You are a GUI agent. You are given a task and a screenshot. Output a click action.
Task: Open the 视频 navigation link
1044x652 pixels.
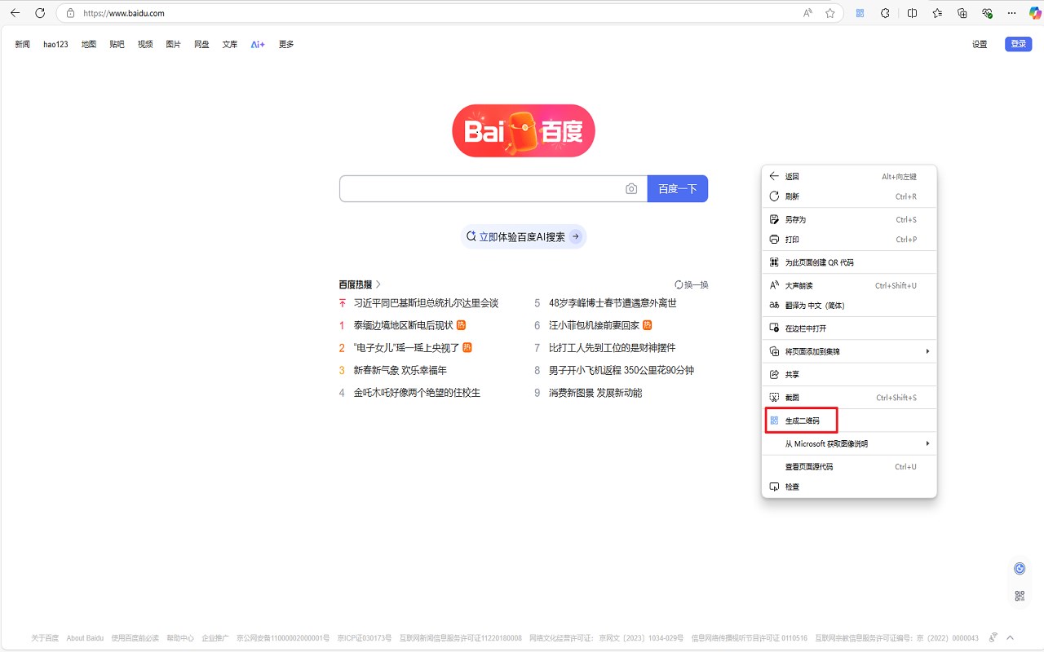[x=145, y=44]
